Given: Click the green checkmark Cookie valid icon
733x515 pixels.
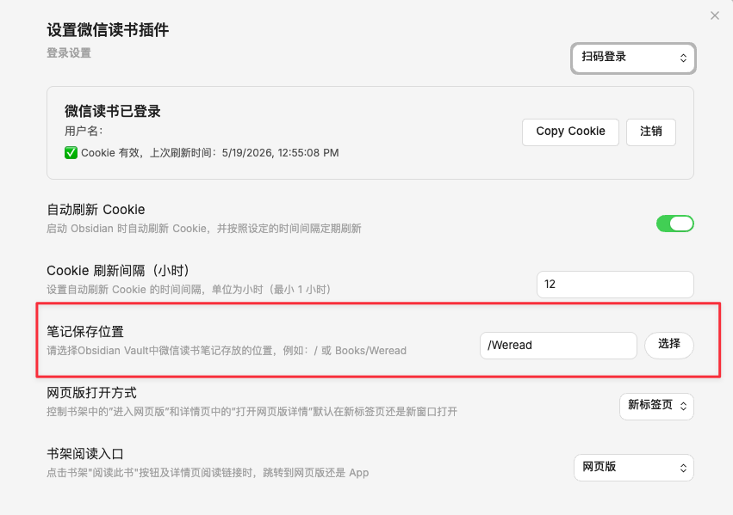Looking at the screenshot, I should pyautogui.click(x=71, y=152).
